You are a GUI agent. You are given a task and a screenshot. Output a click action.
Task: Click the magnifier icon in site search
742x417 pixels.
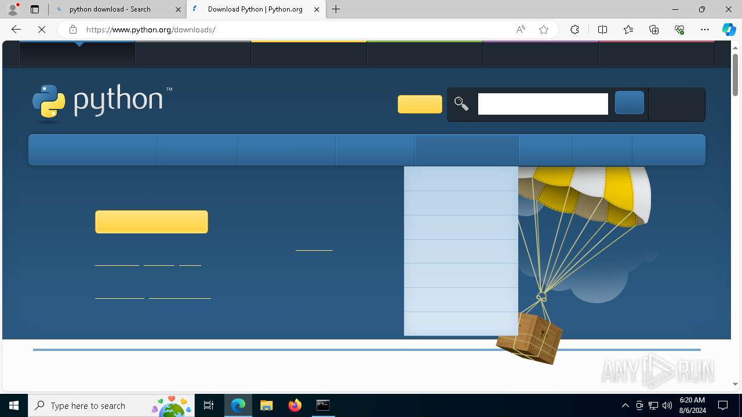pyautogui.click(x=461, y=104)
